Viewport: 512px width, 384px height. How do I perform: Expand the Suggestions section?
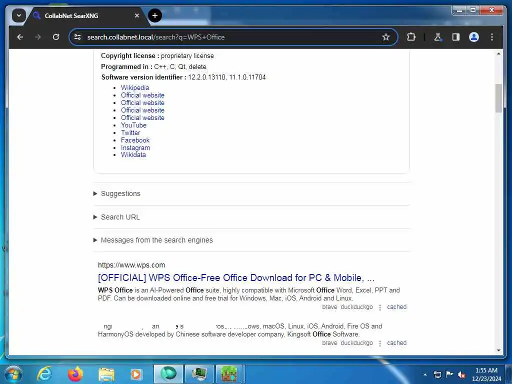tap(251, 193)
